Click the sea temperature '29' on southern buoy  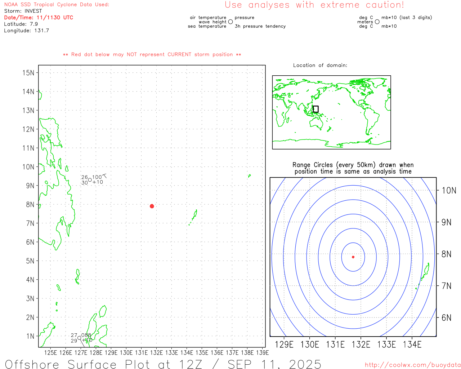(74, 341)
